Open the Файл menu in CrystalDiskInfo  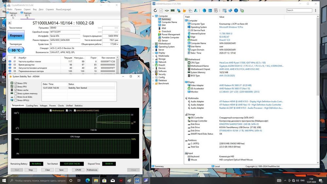(x=10, y=9)
